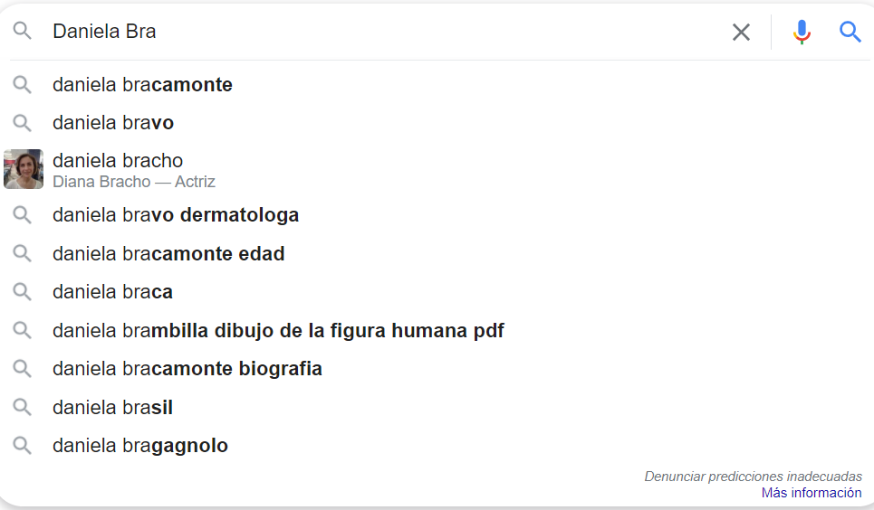Select "daniela bravo dermatologa" suggestion
This screenshot has height=510, width=874.
pyautogui.click(x=176, y=215)
